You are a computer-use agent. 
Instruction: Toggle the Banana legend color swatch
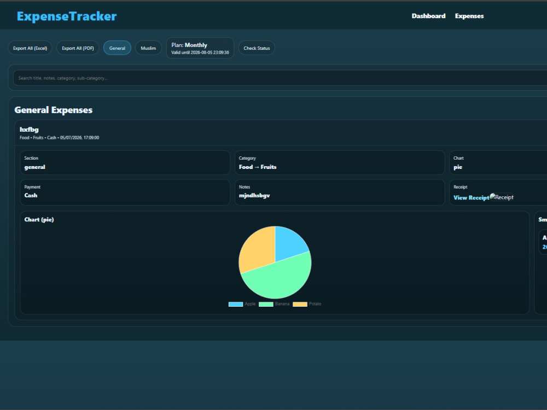pos(266,304)
